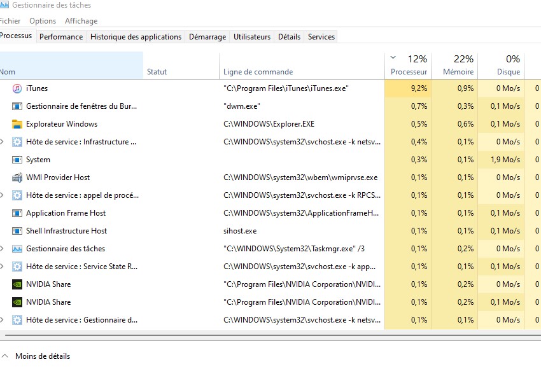Screen dimensions: 541x369
Task: Click the Moins de détails chevron arrow
Action: click(5, 356)
